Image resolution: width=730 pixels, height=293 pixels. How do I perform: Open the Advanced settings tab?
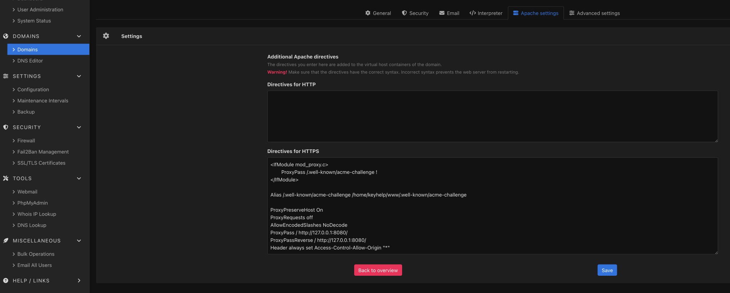tap(595, 13)
